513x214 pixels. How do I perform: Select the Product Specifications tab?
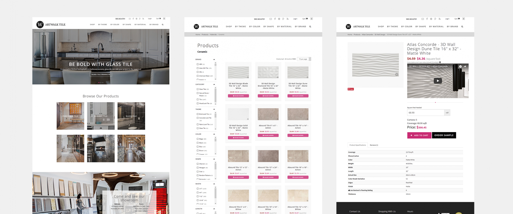pyautogui.click(x=357, y=145)
